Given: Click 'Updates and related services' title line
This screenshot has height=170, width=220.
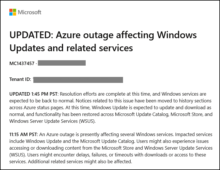Looking at the screenshot, I should [x=71, y=48].
